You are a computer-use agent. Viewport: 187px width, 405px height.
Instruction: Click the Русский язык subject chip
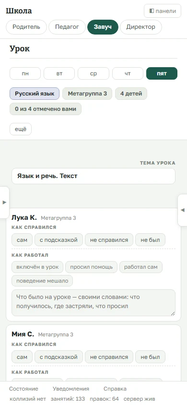coord(35,94)
